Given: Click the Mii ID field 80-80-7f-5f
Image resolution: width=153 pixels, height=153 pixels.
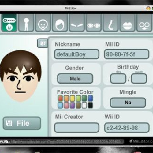Looking at the screenshot, I should click(127, 54).
